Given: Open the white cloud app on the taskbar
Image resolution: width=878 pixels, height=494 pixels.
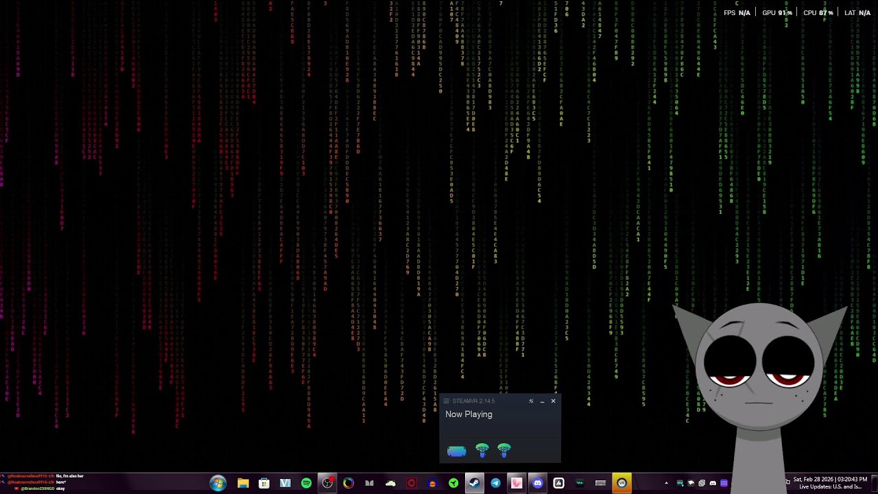Looking at the screenshot, I should [x=390, y=483].
